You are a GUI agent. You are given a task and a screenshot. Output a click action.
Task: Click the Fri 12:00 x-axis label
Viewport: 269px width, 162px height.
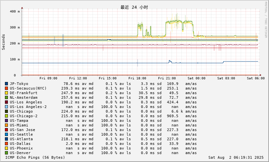[78, 78]
